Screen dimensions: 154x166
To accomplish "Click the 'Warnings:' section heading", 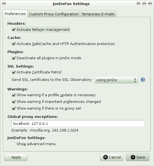I will [x=18, y=89].
